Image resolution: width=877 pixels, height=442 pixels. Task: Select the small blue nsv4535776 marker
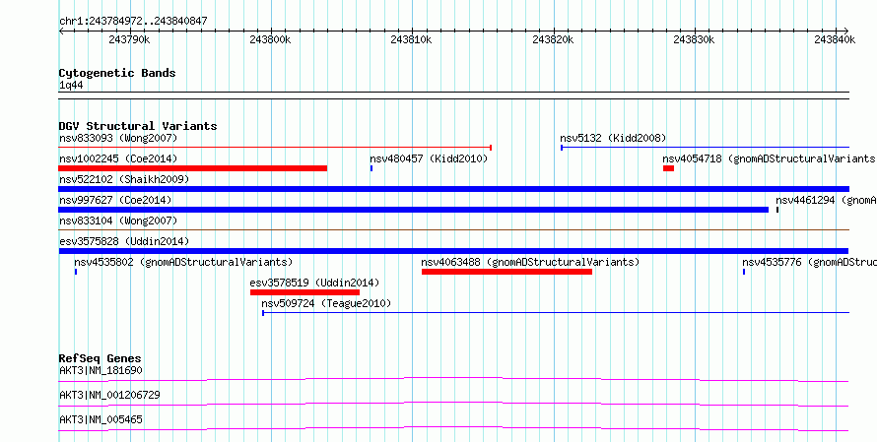(x=744, y=272)
